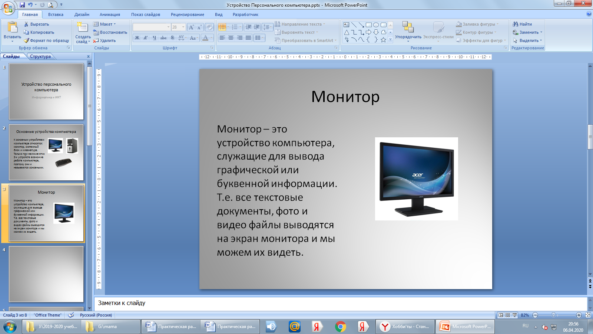Viewport: 593px width, 334px height.
Task: Click Delete slide (Удалить) icon
Action: click(x=96, y=40)
